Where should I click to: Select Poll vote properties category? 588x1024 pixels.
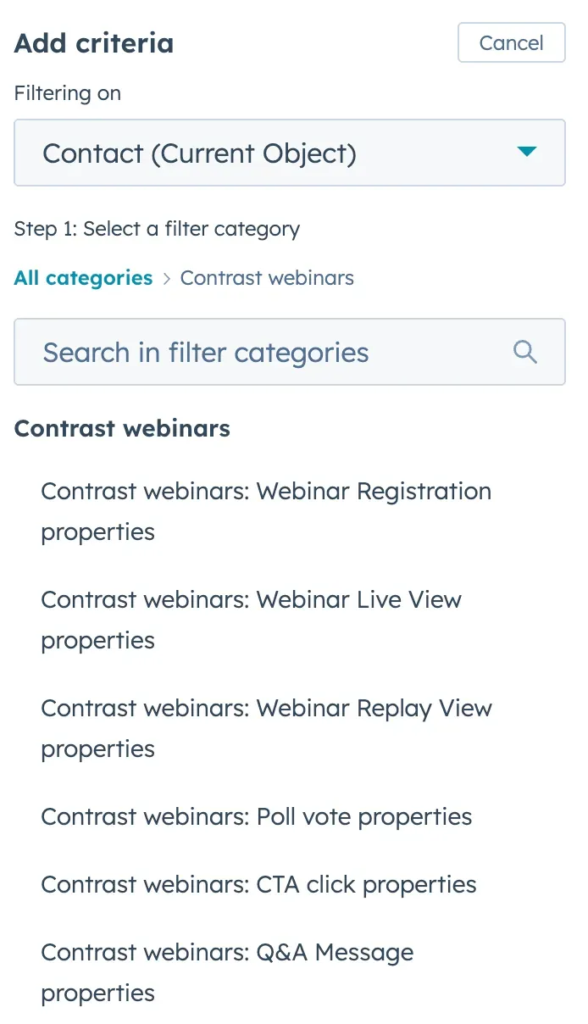point(256,816)
